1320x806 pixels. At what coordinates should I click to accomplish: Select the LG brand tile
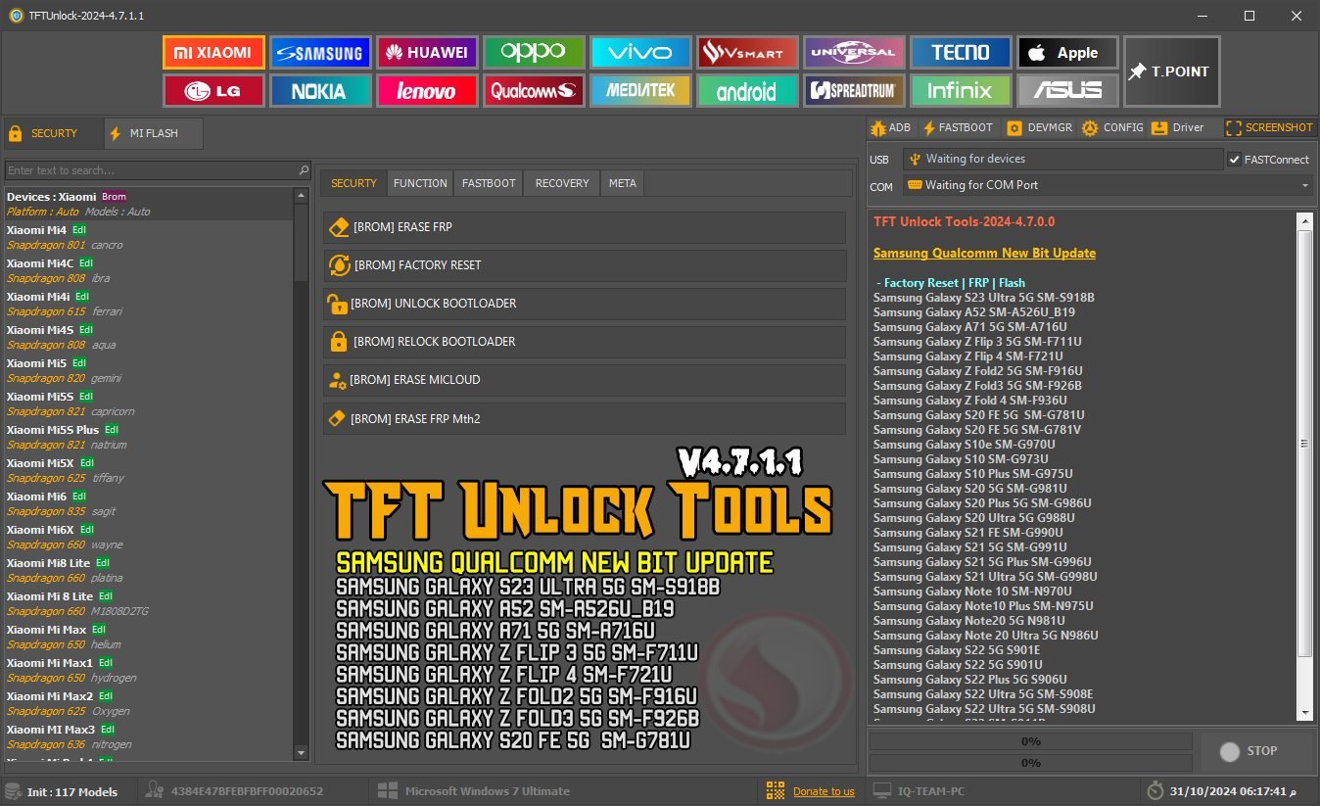coord(213,91)
